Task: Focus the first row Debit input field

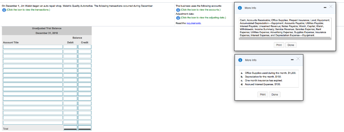Action: click(x=71, y=47)
